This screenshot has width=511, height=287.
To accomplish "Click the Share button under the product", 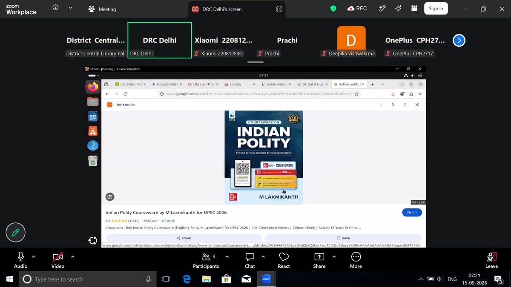I will click(x=184, y=238).
